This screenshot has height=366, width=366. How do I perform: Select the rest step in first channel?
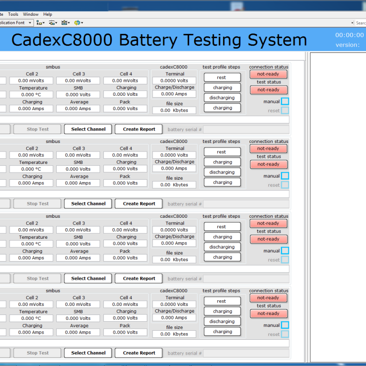point(222,77)
